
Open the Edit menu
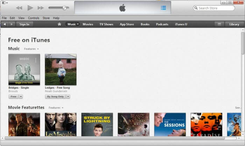pyautogui.click(x=12, y=18)
